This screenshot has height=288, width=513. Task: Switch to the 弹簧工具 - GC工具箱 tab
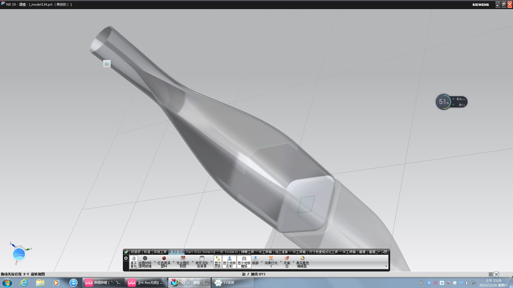pos(256,252)
